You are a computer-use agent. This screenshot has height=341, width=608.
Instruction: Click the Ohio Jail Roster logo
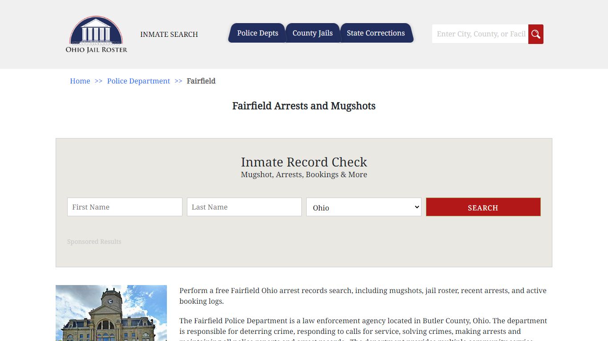pos(96,35)
